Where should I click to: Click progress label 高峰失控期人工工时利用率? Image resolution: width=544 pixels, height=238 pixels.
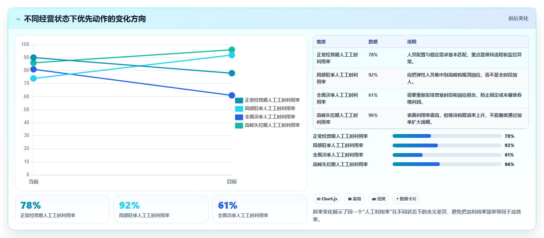click(x=340, y=165)
